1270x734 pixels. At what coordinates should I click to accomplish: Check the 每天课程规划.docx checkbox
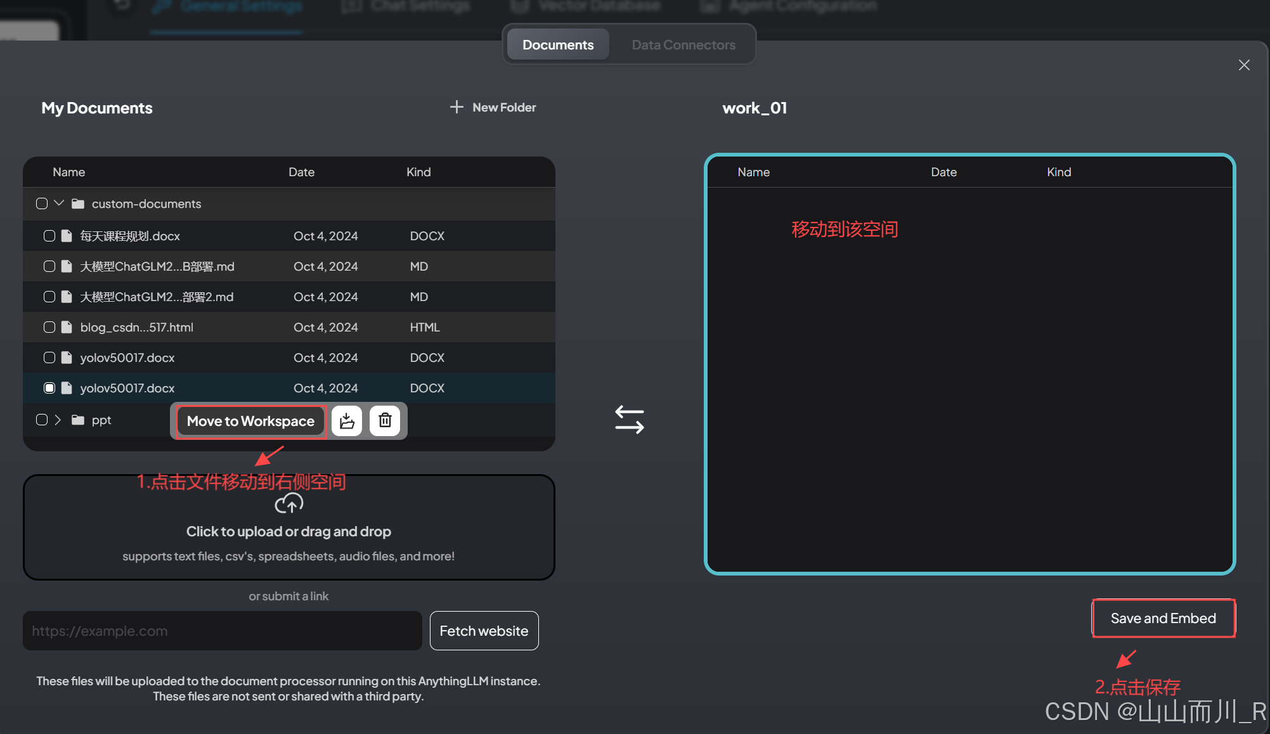49,236
